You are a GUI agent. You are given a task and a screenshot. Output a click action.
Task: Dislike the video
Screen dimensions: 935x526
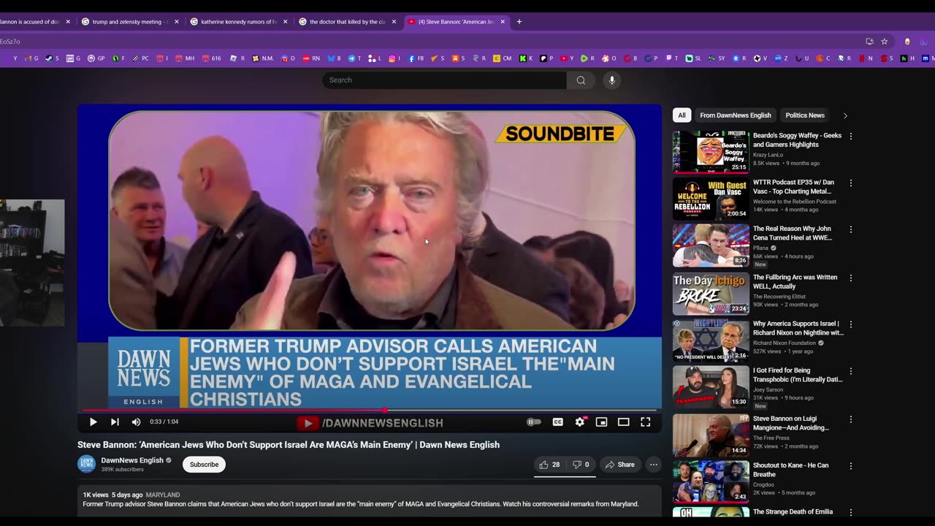pos(581,465)
